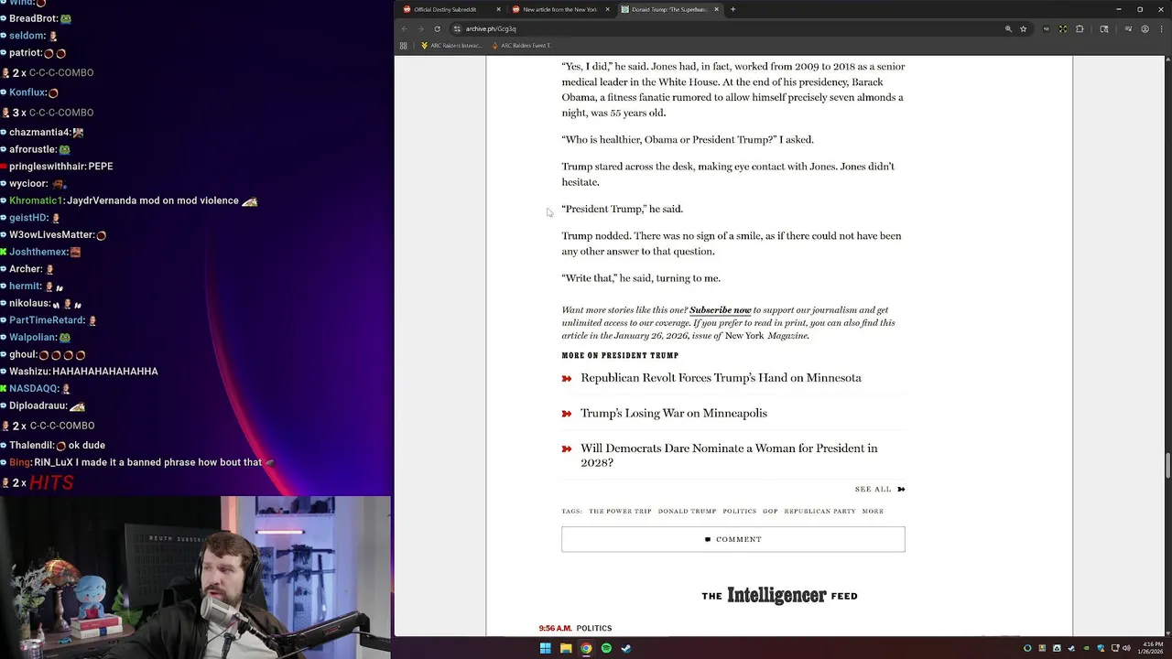Open a new browser tab
Viewport: 1172px width, 659px height.
coord(732,9)
